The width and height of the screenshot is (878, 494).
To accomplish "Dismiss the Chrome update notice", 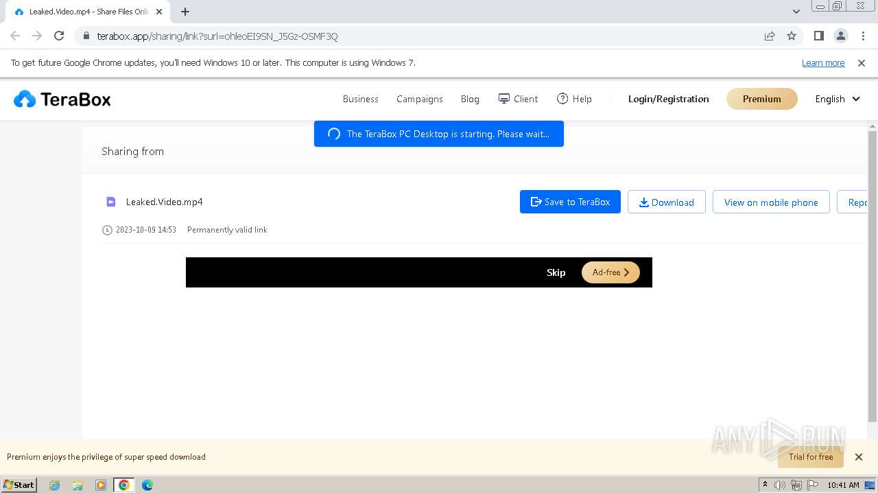I will point(862,63).
